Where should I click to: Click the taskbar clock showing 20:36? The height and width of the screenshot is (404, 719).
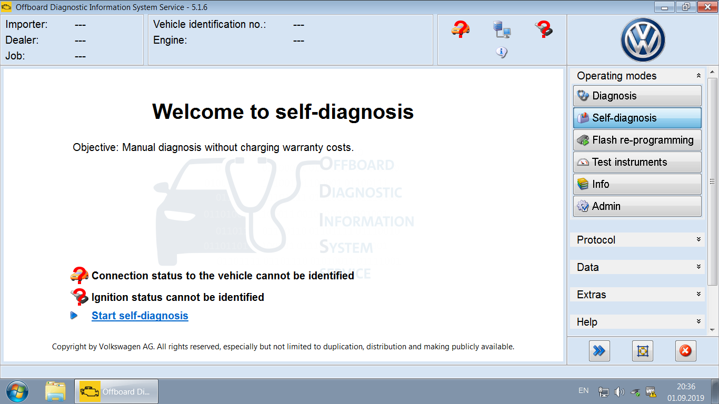[x=686, y=392]
